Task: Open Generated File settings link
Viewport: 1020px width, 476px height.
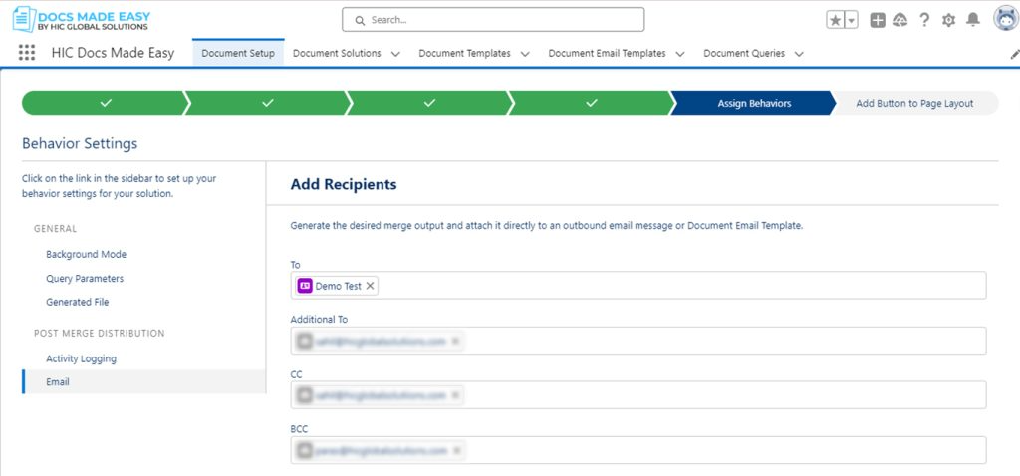Action: 78,302
